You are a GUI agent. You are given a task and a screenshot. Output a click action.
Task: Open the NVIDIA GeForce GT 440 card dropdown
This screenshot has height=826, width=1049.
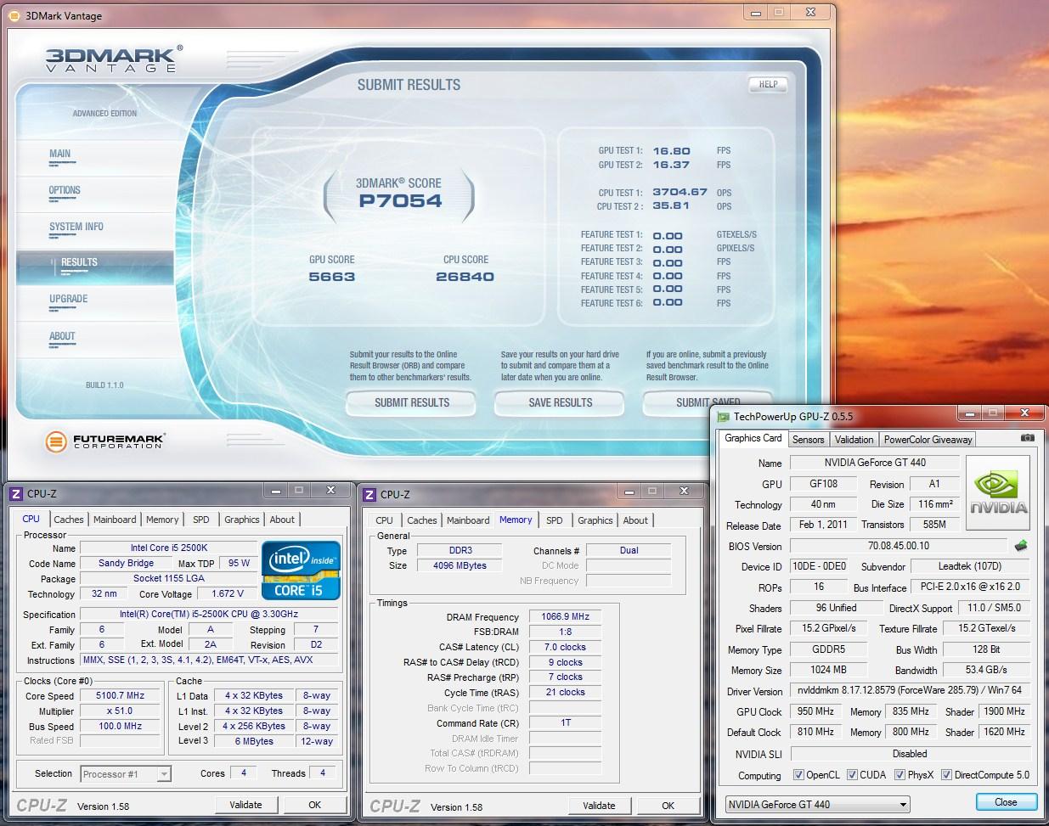(817, 804)
